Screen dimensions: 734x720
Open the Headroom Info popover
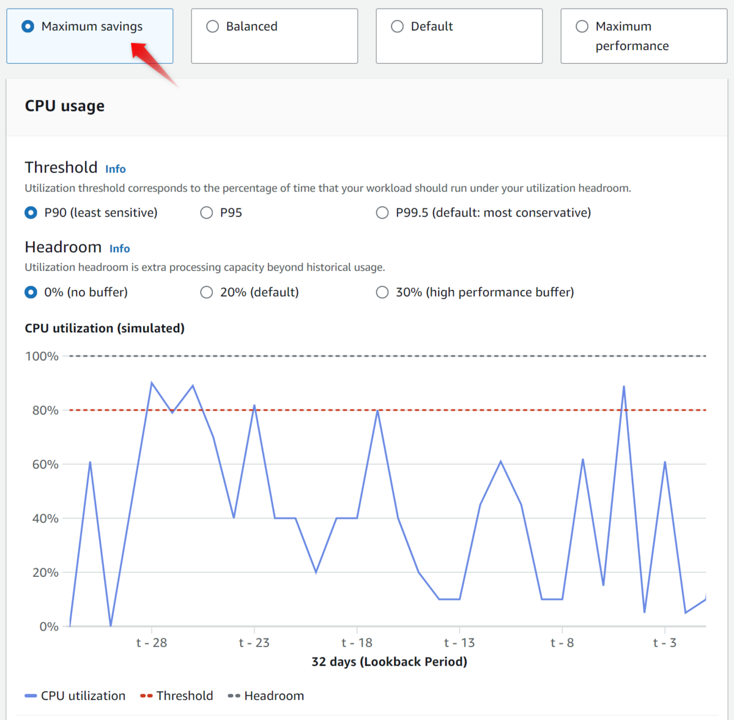(x=119, y=248)
